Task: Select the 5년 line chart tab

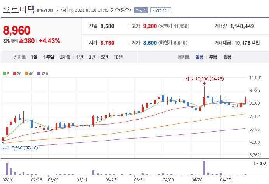Action: coord(104,57)
